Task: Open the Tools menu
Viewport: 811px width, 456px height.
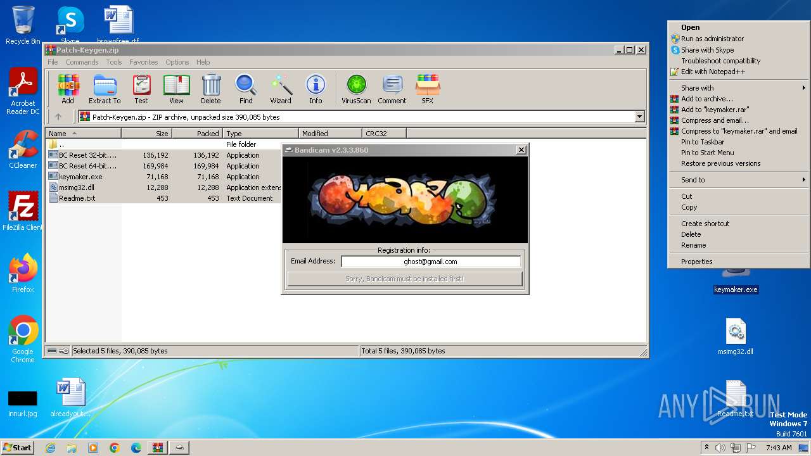Action: tap(114, 62)
